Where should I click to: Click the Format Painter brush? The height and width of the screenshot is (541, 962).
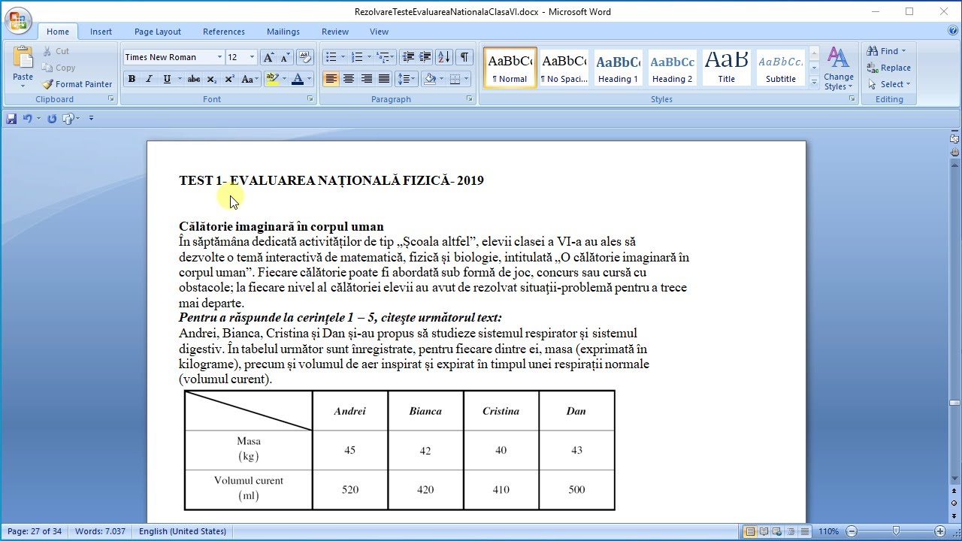click(48, 84)
